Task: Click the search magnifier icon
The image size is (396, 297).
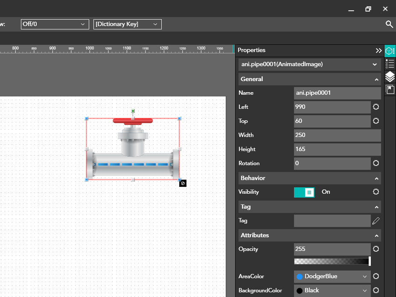Action: pyautogui.click(x=389, y=24)
